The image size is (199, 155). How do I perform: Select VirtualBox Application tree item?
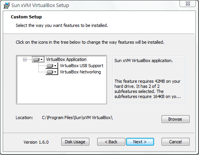click(x=66, y=59)
